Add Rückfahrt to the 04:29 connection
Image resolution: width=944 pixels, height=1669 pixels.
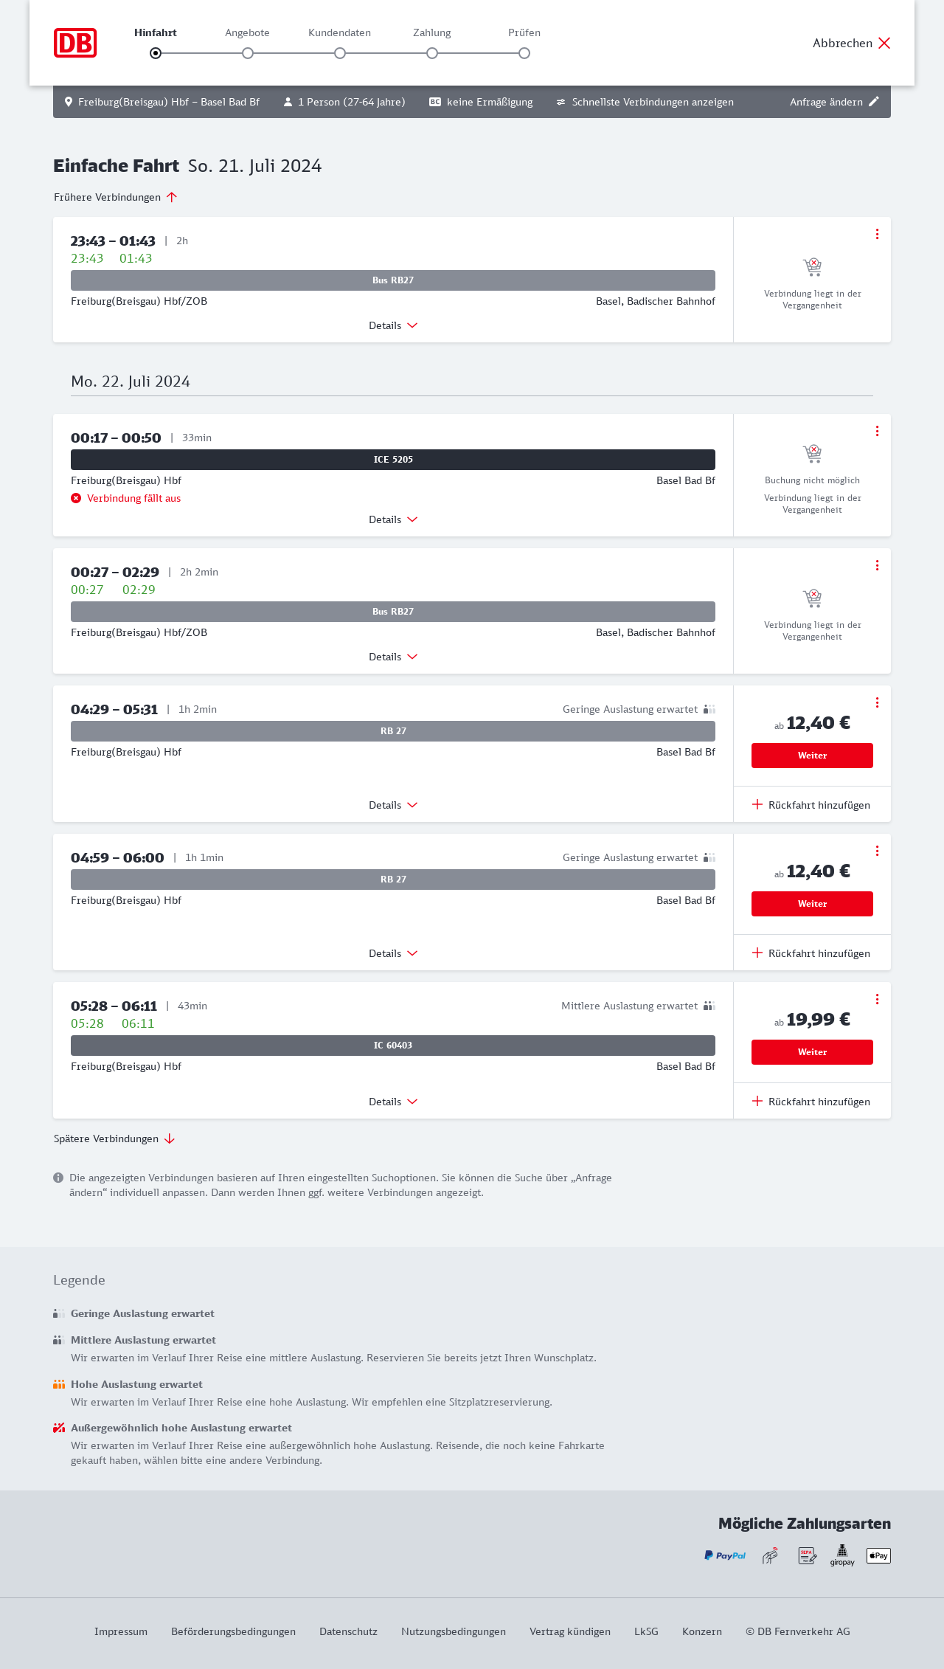811,805
